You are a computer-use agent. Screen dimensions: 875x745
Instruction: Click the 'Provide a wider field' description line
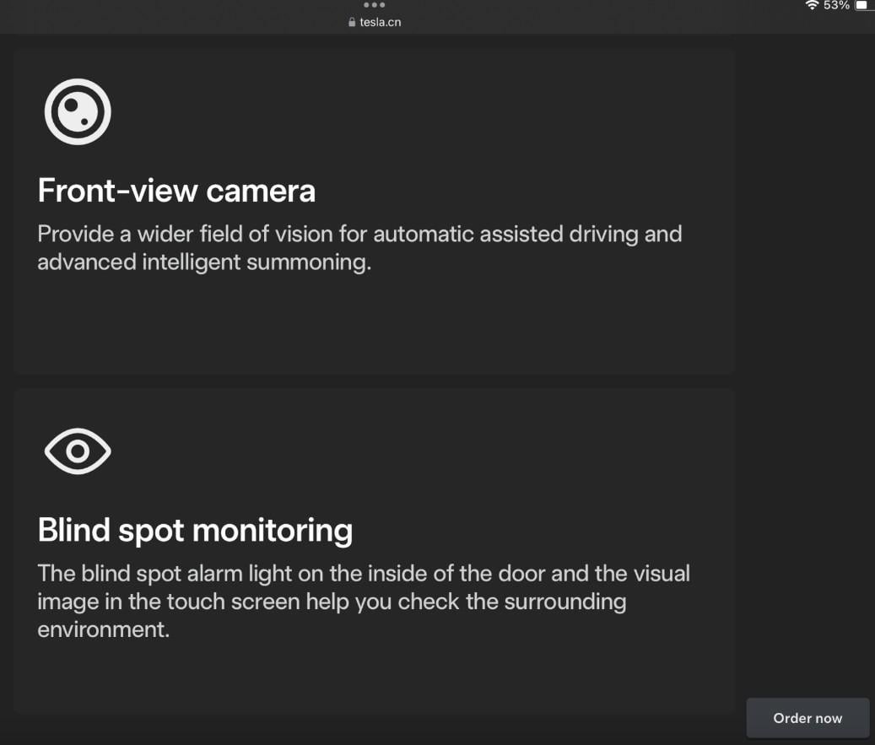359,234
